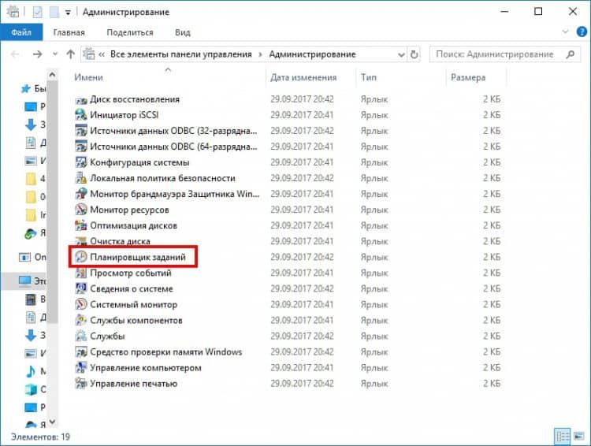Click the Просмотр событий icon
Screen dimensions: 591x446
81,273
